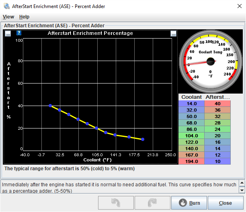Click the last curve point at 10 percent
Viewport: 246px width, 212px height.
click(143, 139)
